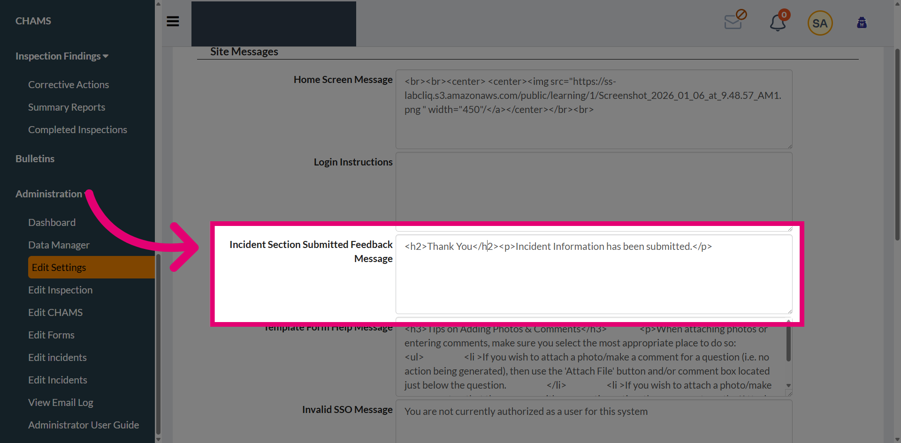Screen dimensions: 901x443
Task: Click into the Home Screen Message textarea
Action: [594, 109]
